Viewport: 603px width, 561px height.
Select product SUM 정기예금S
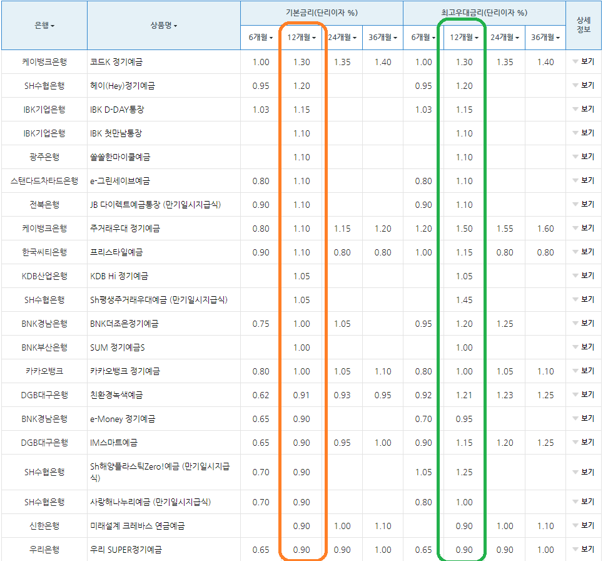click(118, 347)
